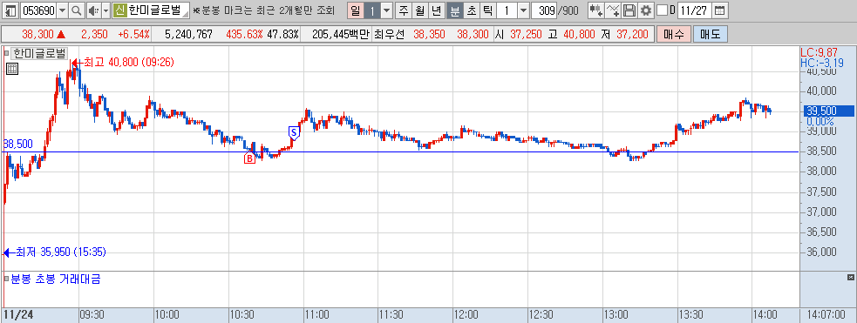Collapse the 한미글로벌 price chart panel marker
This screenshot has width=857, height=323.
coord(7,53)
